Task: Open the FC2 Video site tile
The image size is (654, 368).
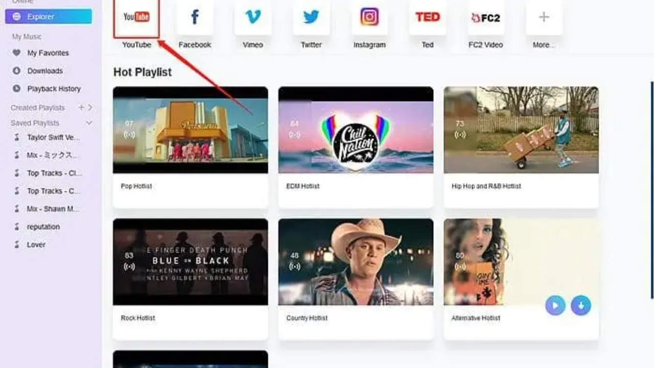Action: (x=486, y=17)
